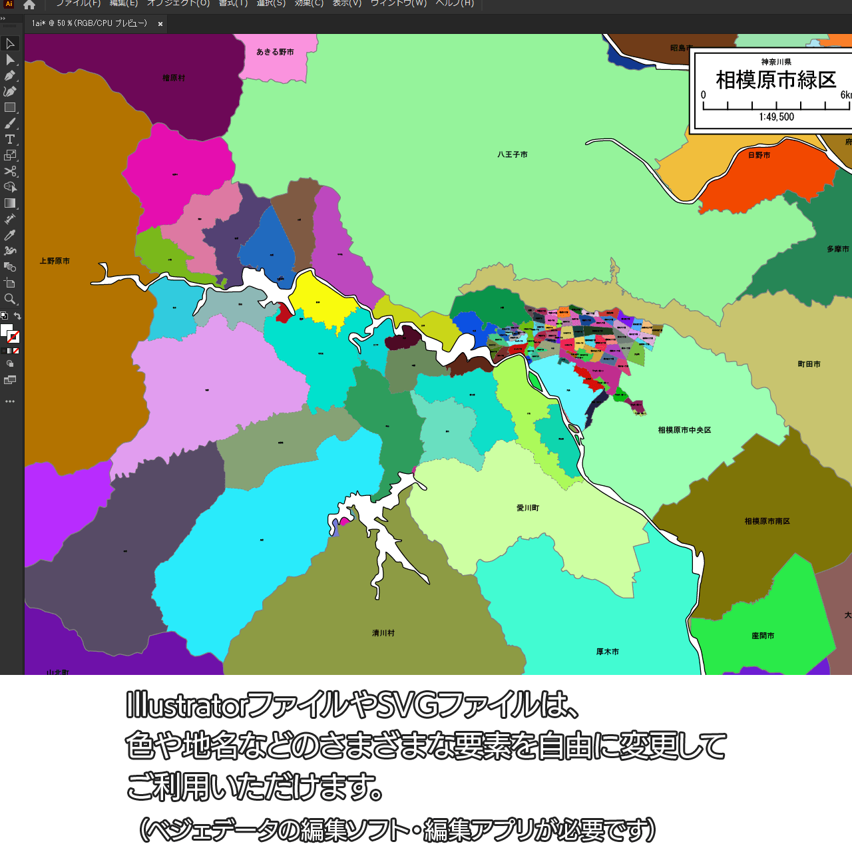Image resolution: width=852 pixels, height=852 pixels.
Task: Click the 相模原市緑区 title text
Action: (x=776, y=80)
